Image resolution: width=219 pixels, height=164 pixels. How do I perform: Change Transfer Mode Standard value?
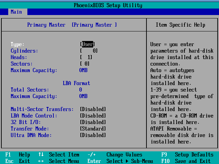(x=93, y=128)
